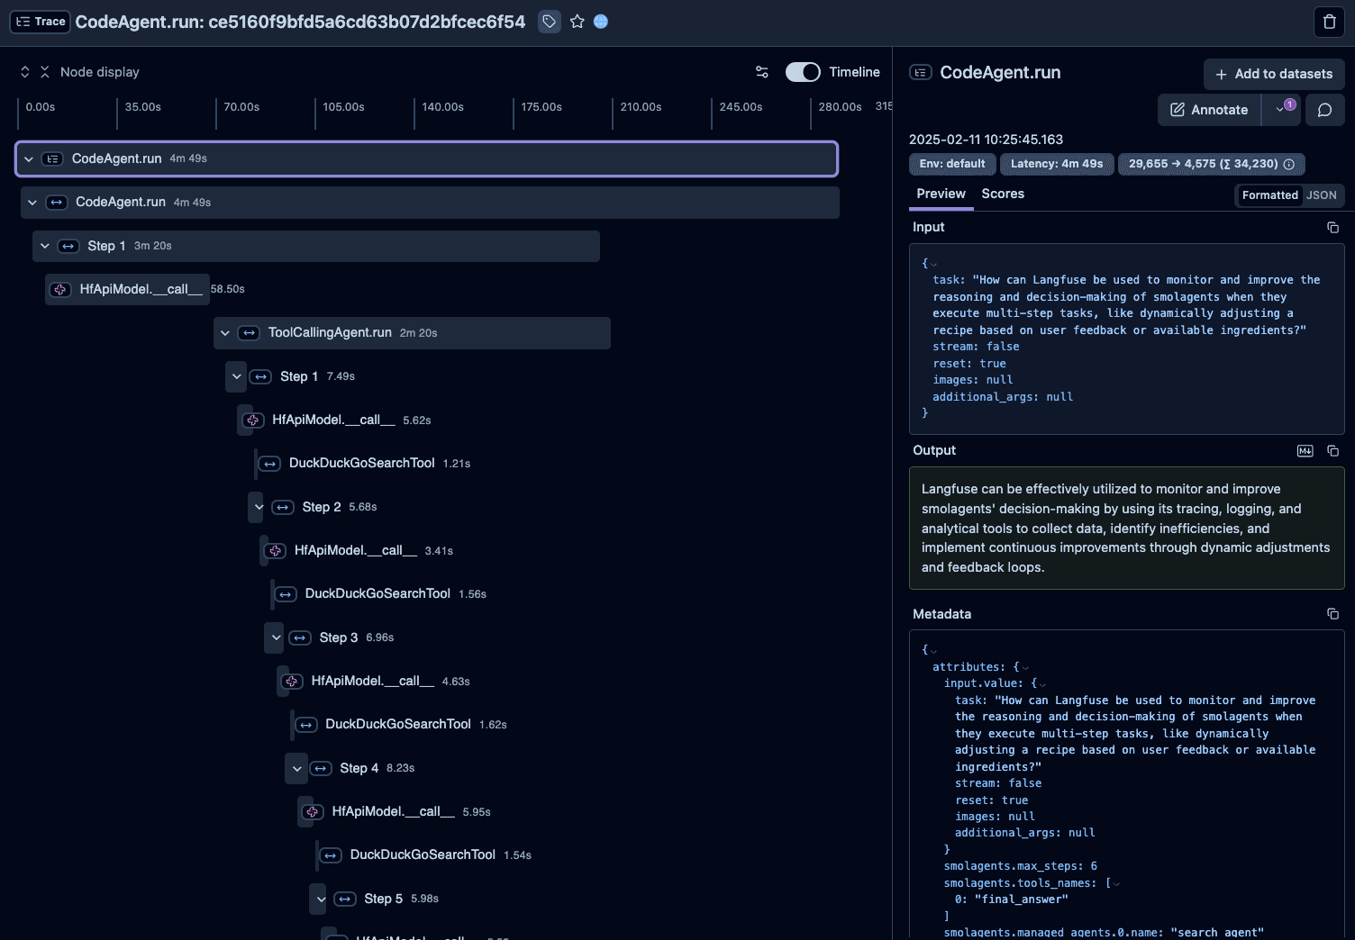Collapse Step 1 in the trace tree
Screen dimensions: 1355x940
click(44, 245)
